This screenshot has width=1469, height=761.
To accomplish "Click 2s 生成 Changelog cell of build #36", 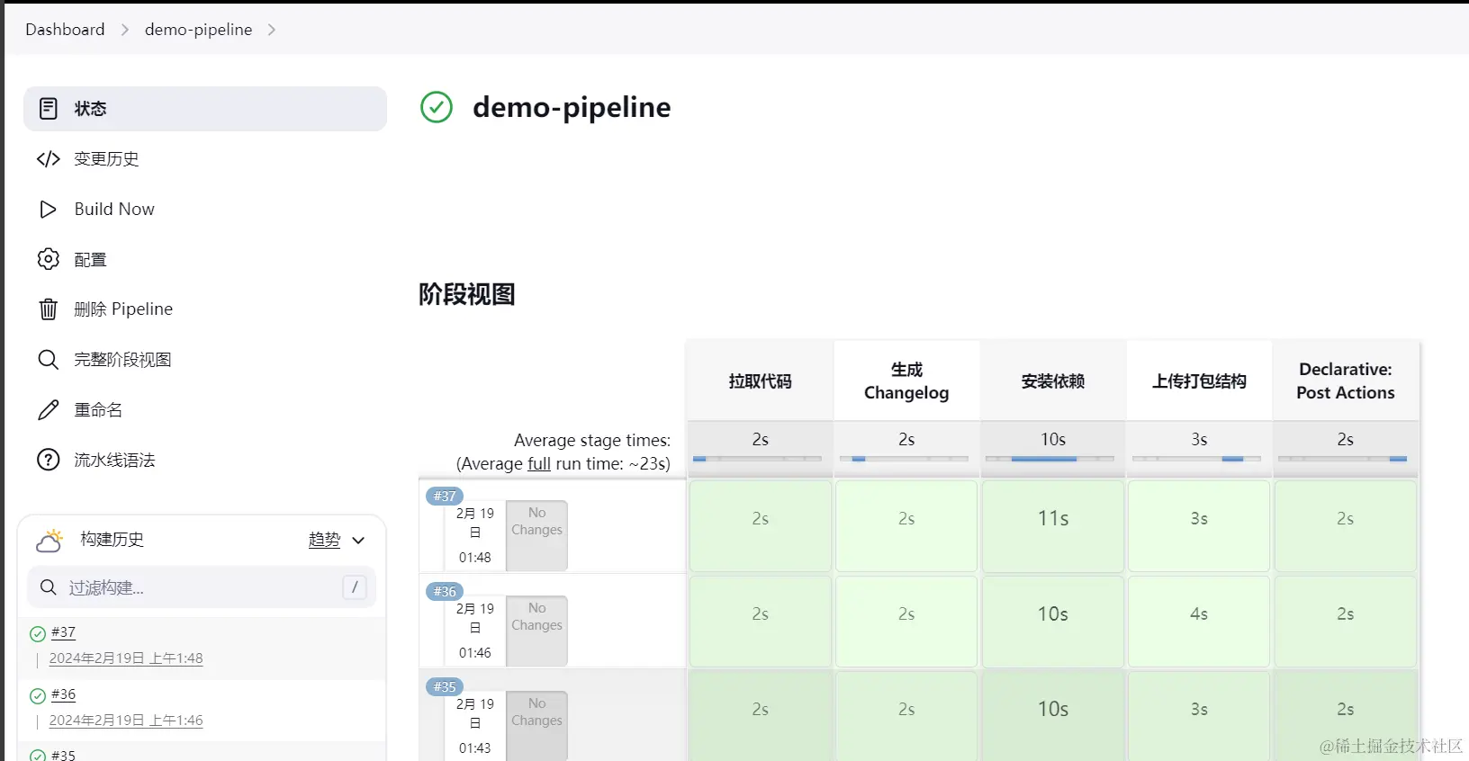I will click(x=906, y=622).
